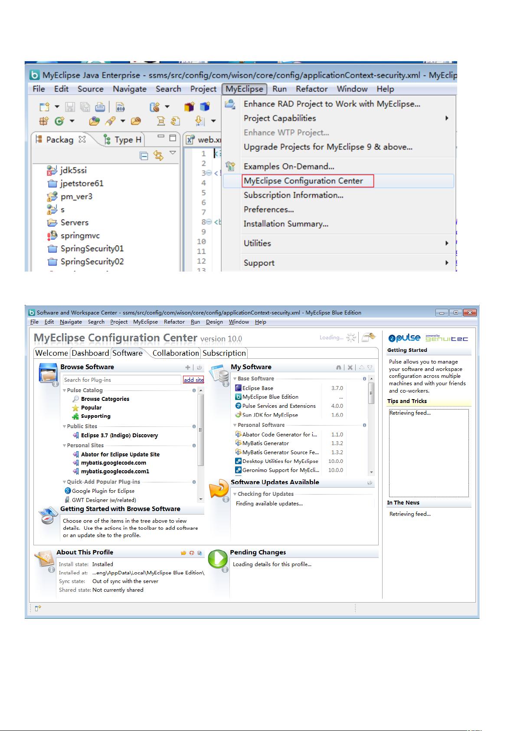Switch to the Dashboard tab
Image resolution: width=517 pixels, height=731 pixels.
tap(90, 353)
